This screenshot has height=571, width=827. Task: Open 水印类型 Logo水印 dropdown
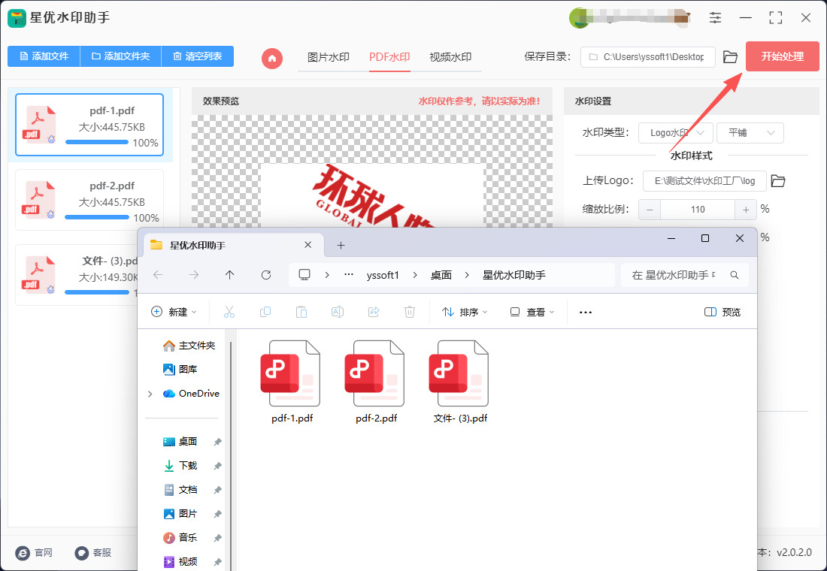point(676,133)
